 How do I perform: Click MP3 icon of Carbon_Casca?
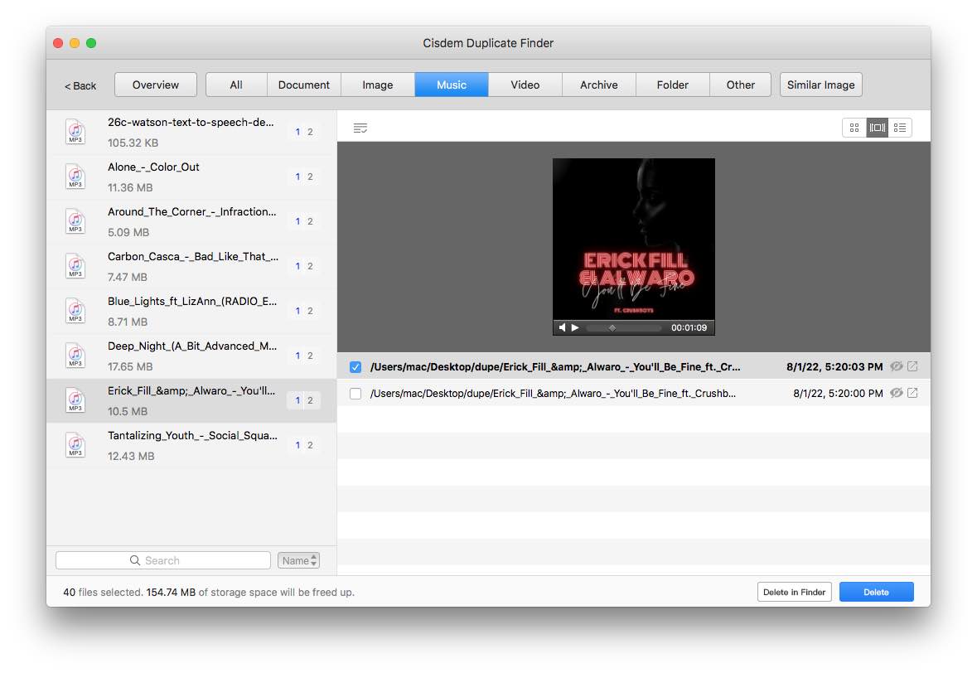pyautogui.click(x=75, y=266)
